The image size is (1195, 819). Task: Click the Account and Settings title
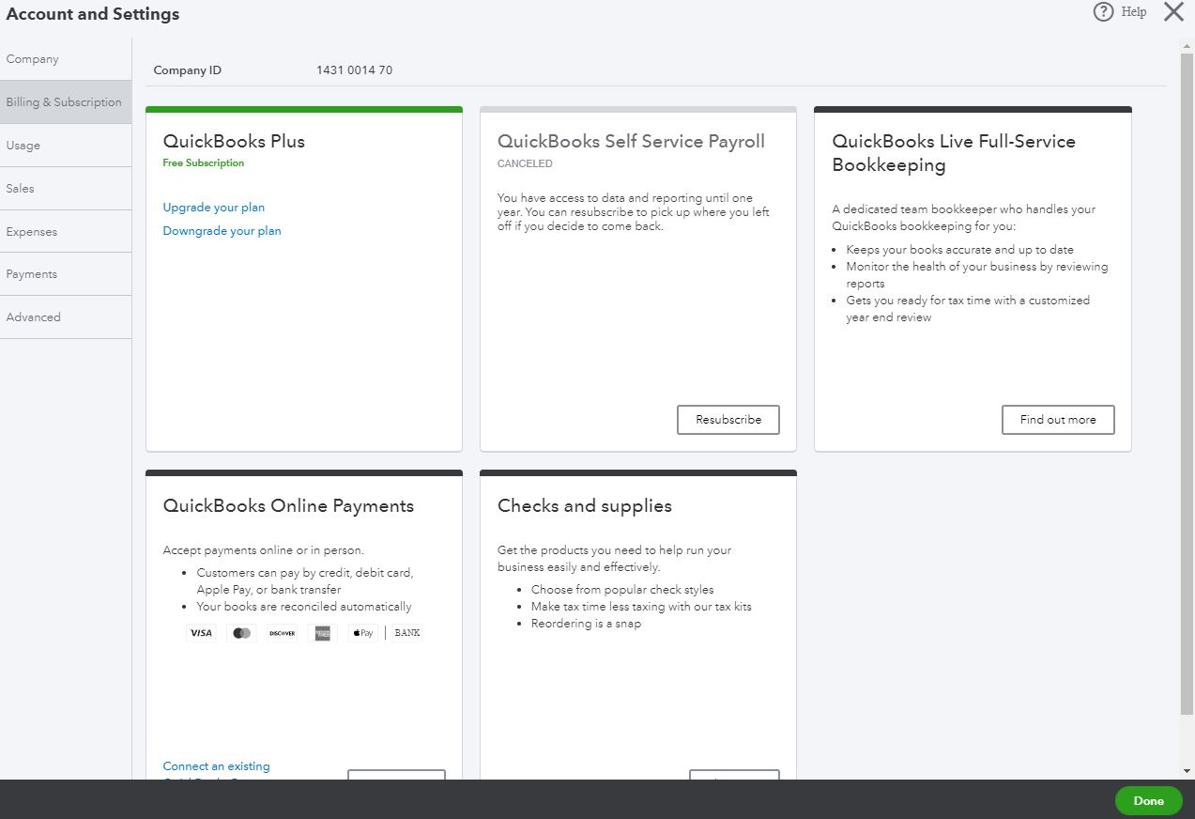pos(93,14)
